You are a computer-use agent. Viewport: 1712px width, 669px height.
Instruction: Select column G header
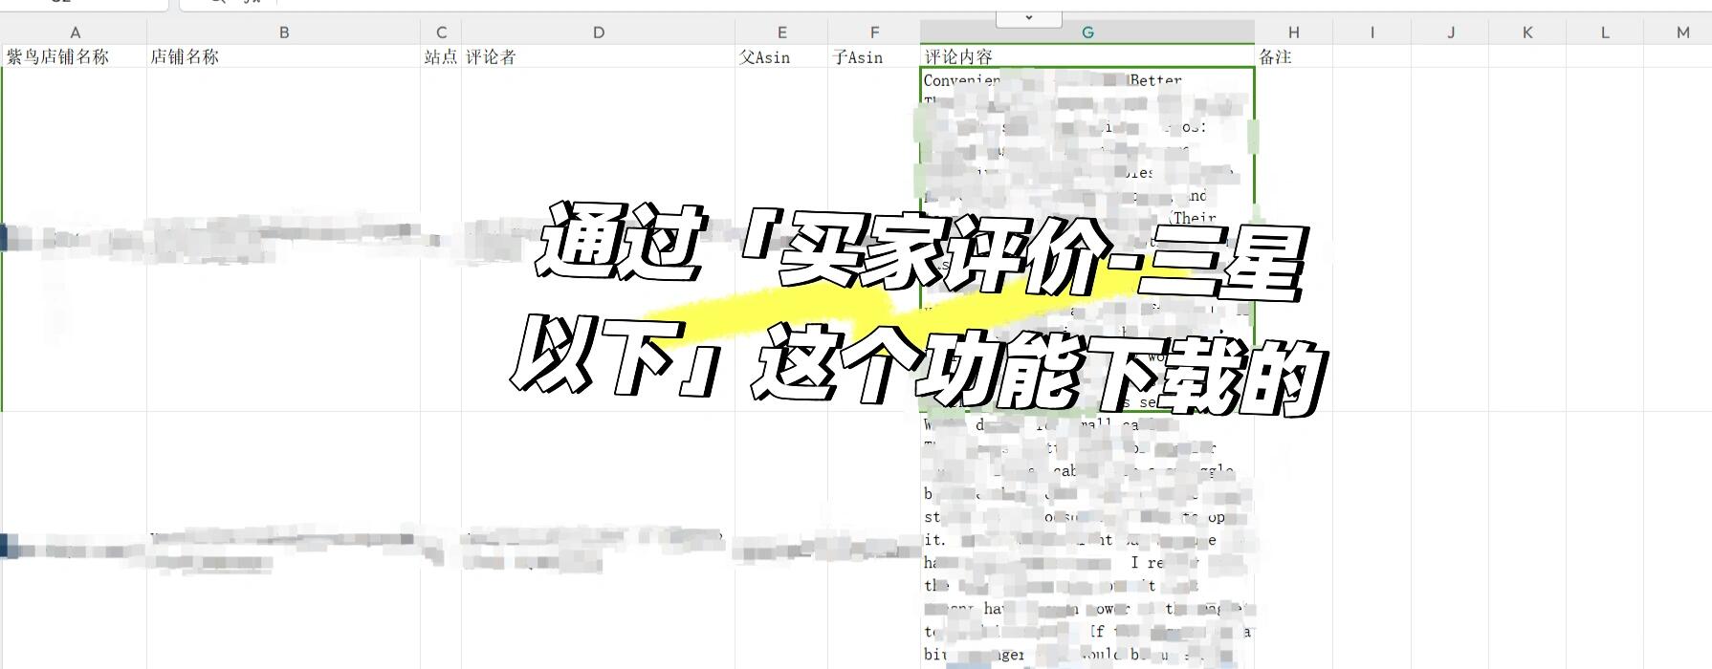coord(1087,32)
